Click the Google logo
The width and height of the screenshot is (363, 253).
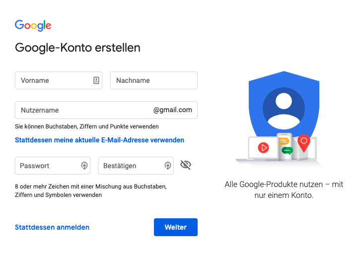tap(33, 25)
